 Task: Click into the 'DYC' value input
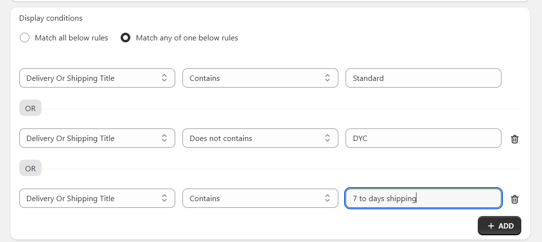point(423,138)
